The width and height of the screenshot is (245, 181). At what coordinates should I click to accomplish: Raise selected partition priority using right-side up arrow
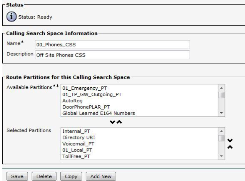(x=230, y=147)
